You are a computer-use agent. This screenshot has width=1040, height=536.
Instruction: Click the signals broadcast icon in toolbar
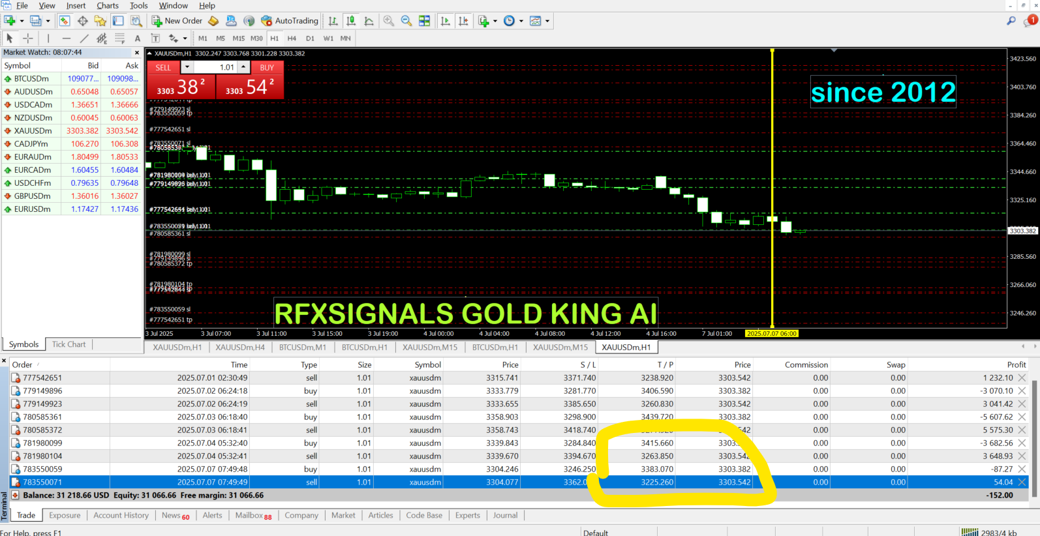(x=249, y=21)
